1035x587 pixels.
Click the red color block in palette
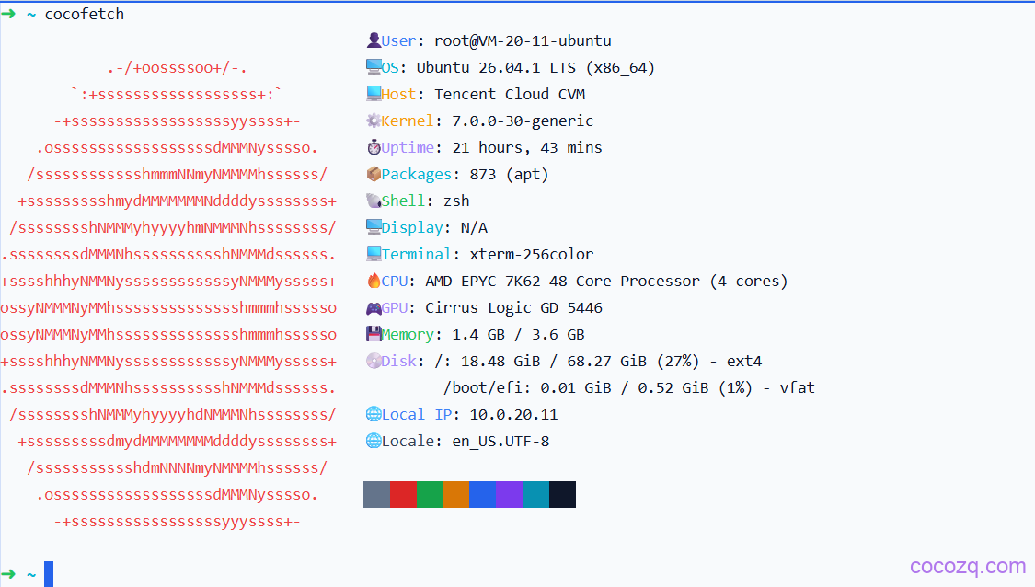pos(403,495)
